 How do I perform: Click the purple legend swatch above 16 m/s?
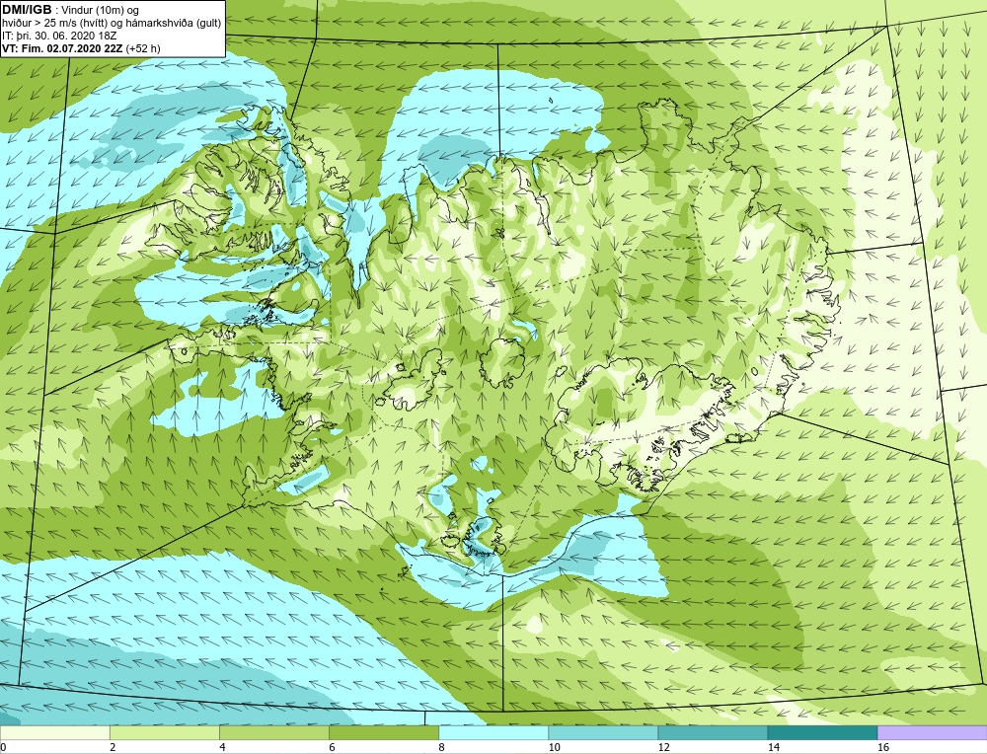click(x=933, y=732)
